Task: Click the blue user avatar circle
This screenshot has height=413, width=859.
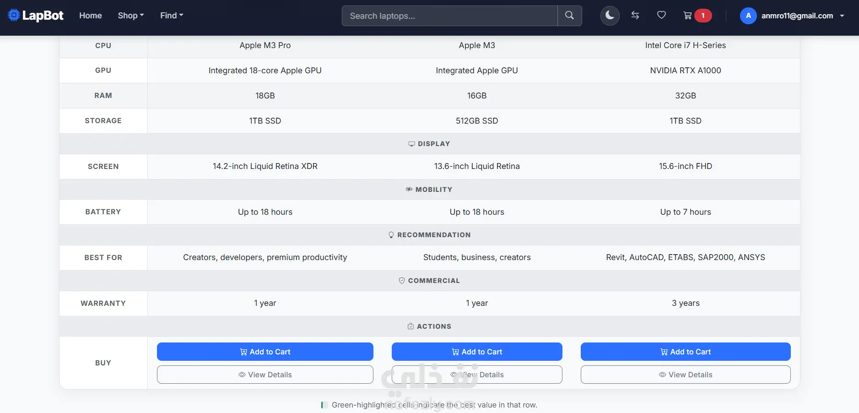Action: click(748, 16)
